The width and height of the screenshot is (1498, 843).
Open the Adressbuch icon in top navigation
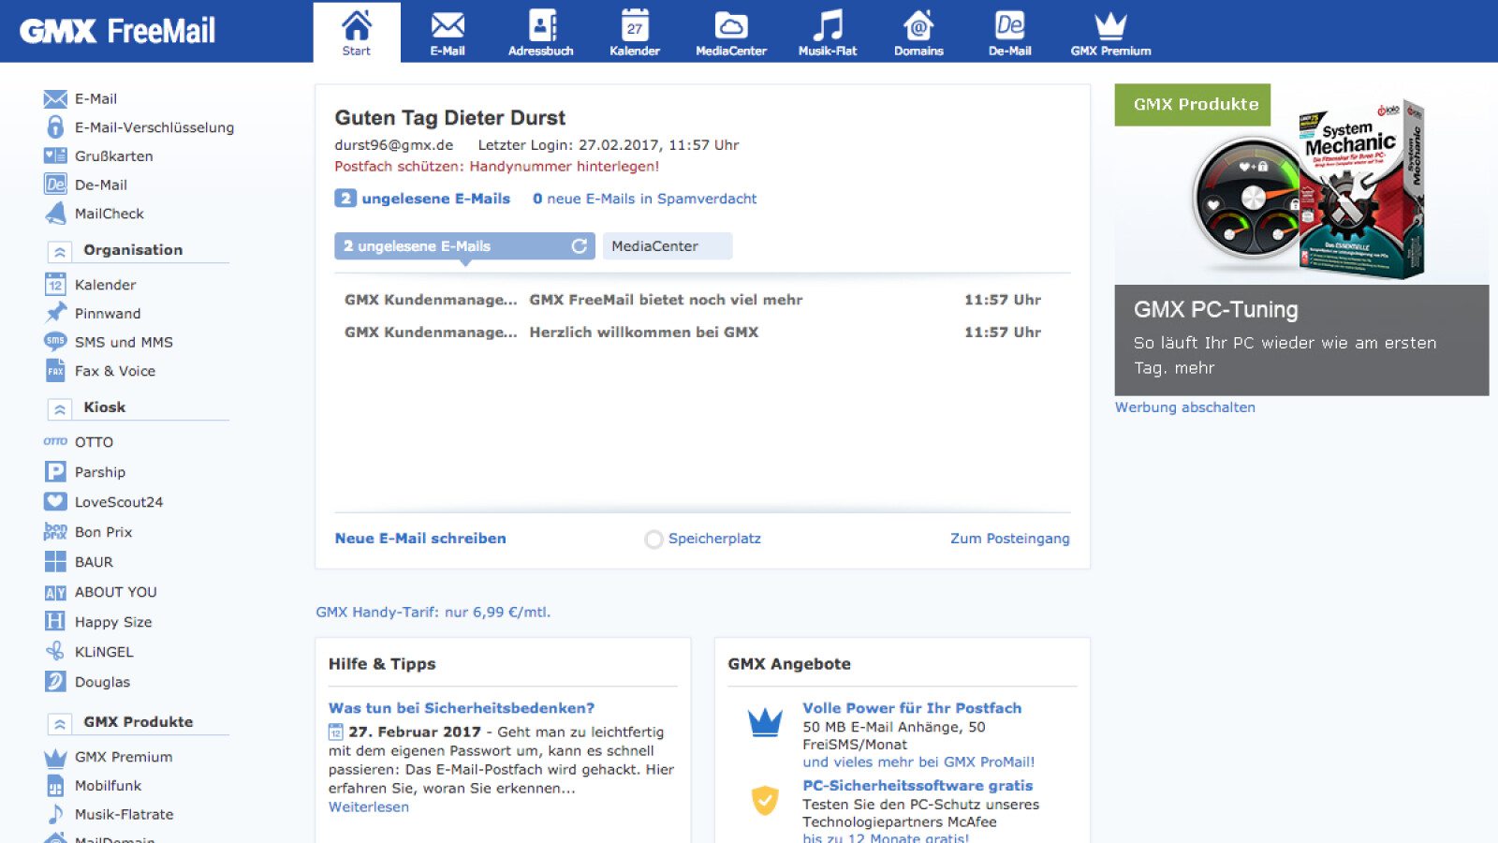[x=542, y=25]
